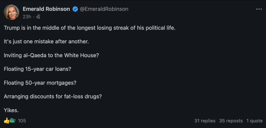View the 1 quote link
This screenshot has height=128, width=266.
point(254,121)
